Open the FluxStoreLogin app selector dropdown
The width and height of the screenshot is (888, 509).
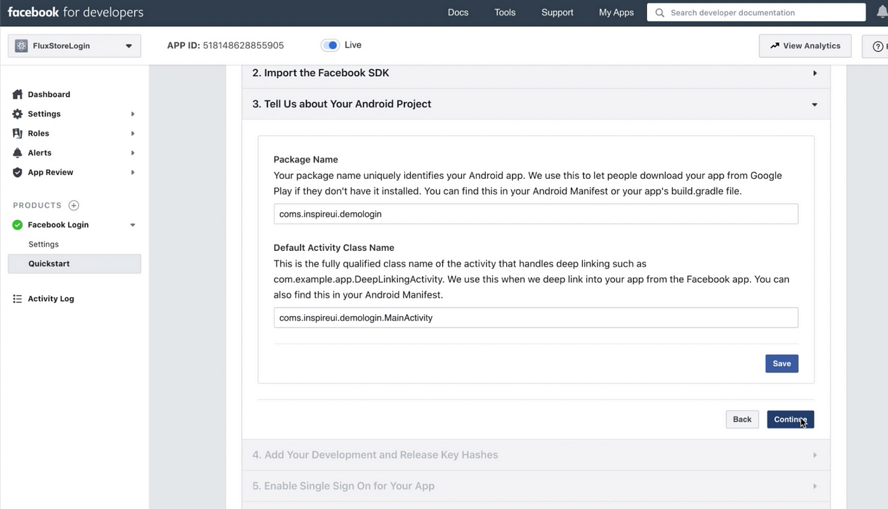[74, 46]
